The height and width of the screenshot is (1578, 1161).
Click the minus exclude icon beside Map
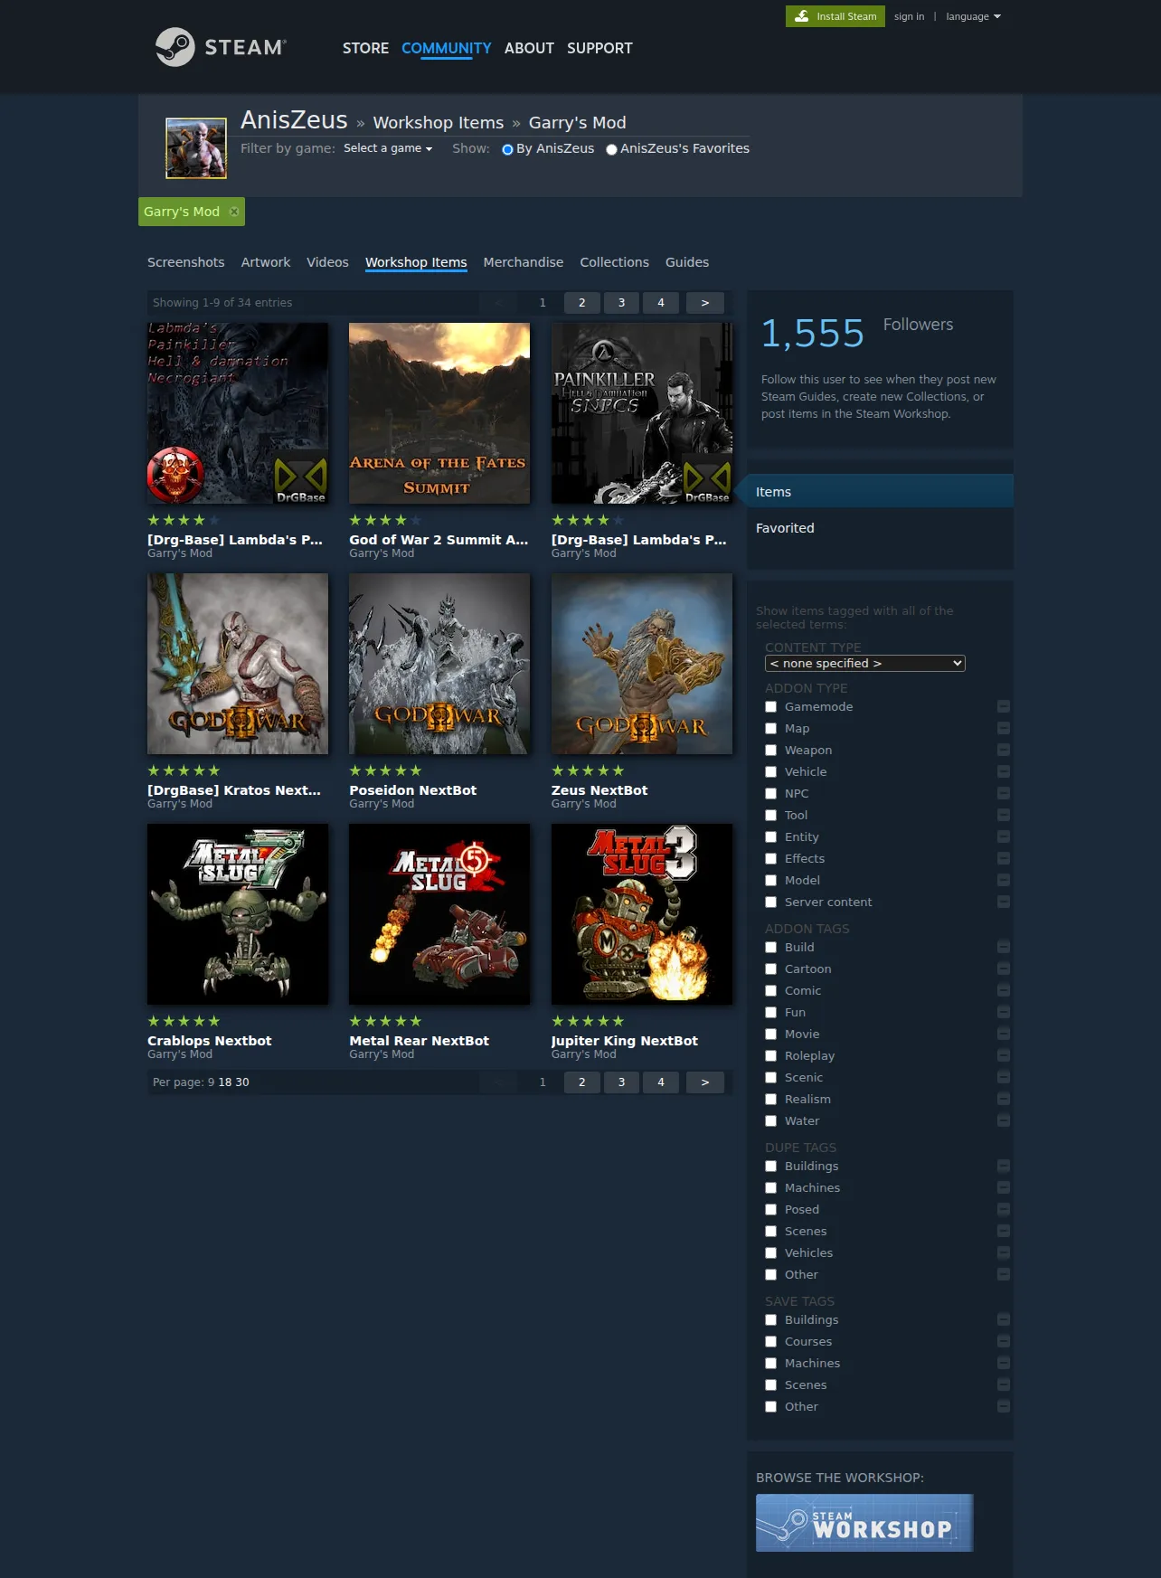coord(1004,728)
